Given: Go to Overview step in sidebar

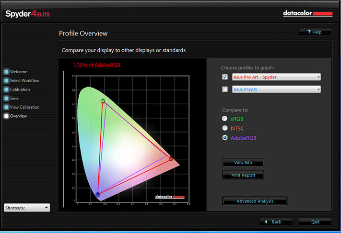Looking at the screenshot, I should click(19, 116).
